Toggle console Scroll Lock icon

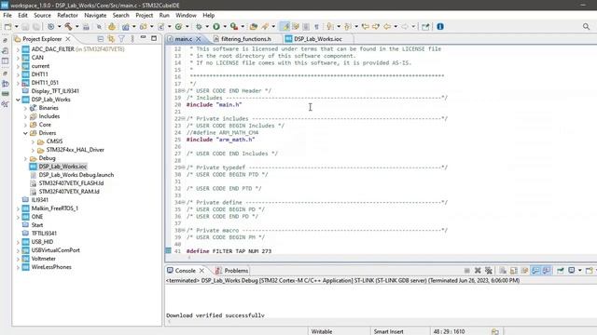[x=514, y=271]
